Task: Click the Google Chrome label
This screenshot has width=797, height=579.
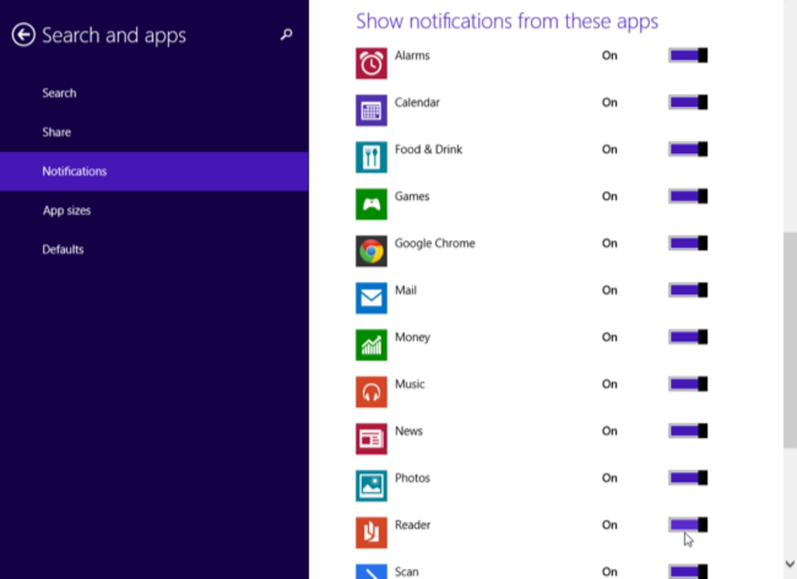Action: coord(435,243)
